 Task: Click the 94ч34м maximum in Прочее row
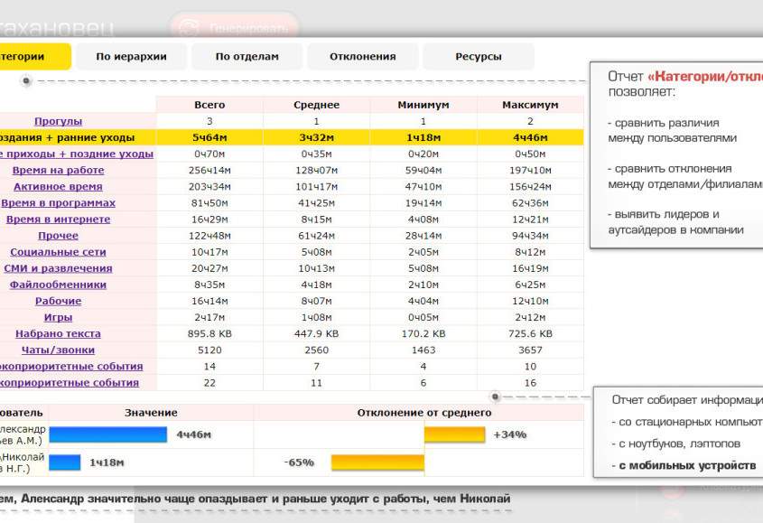point(530,236)
